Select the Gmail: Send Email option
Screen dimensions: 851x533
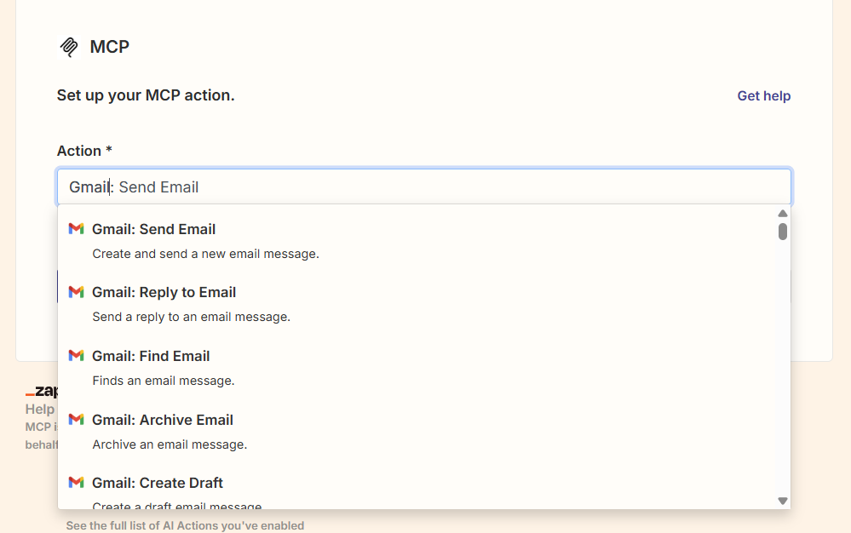click(417, 241)
